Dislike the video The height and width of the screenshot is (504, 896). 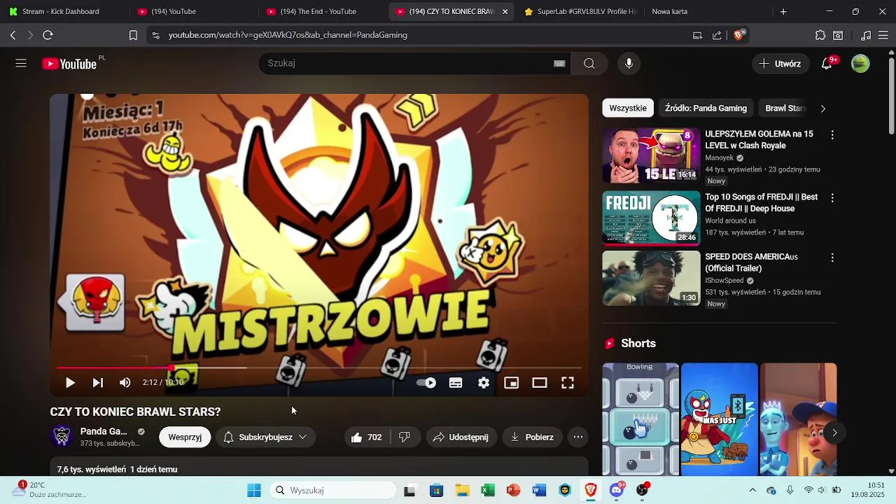(x=405, y=437)
